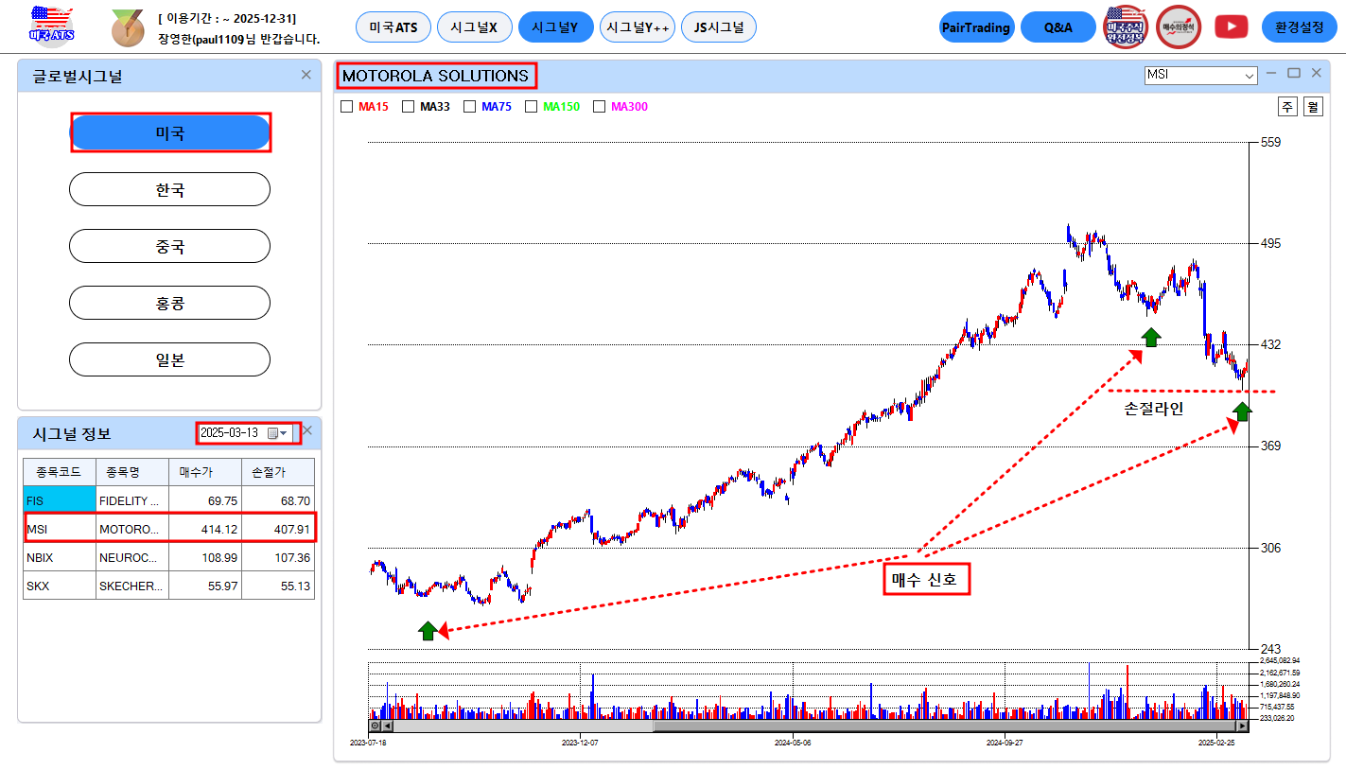Click the 종목코드 column header
Image resolution: width=1346 pixels, height=770 pixels.
(x=60, y=472)
